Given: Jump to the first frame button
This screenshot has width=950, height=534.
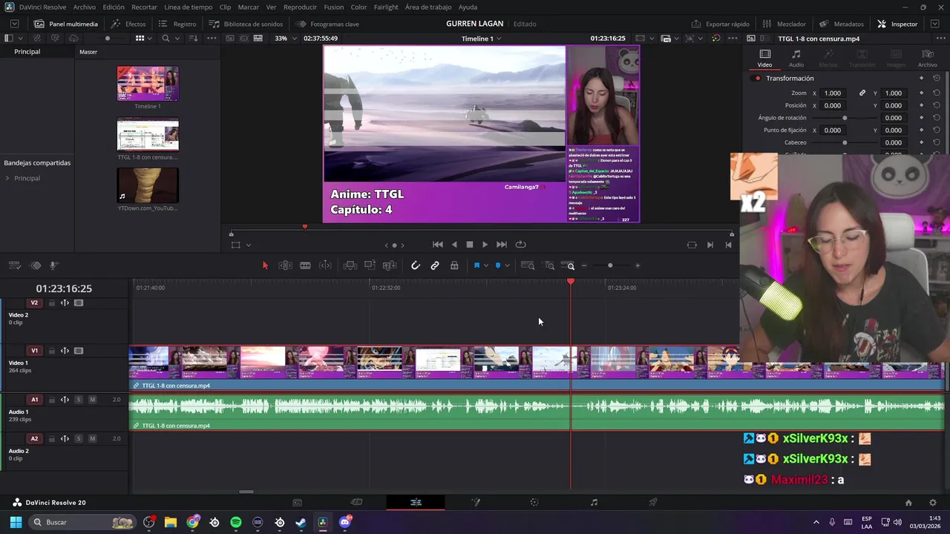Looking at the screenshot, I should click(x=438, y=245).
